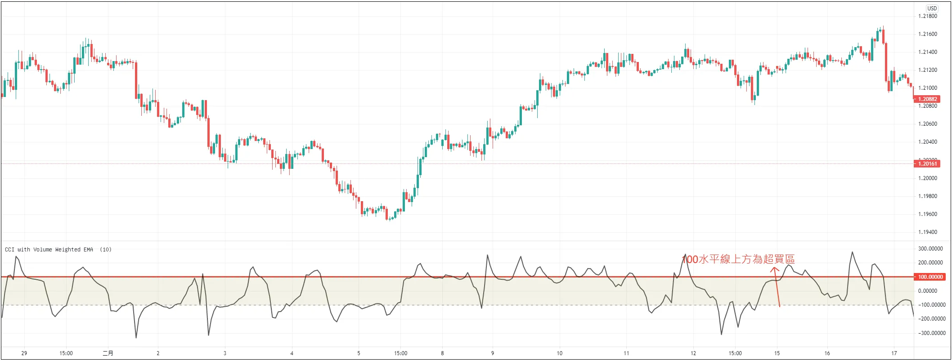Click the red 100.00000 level label
Screen dimensions: 952x361
point(930,277)
